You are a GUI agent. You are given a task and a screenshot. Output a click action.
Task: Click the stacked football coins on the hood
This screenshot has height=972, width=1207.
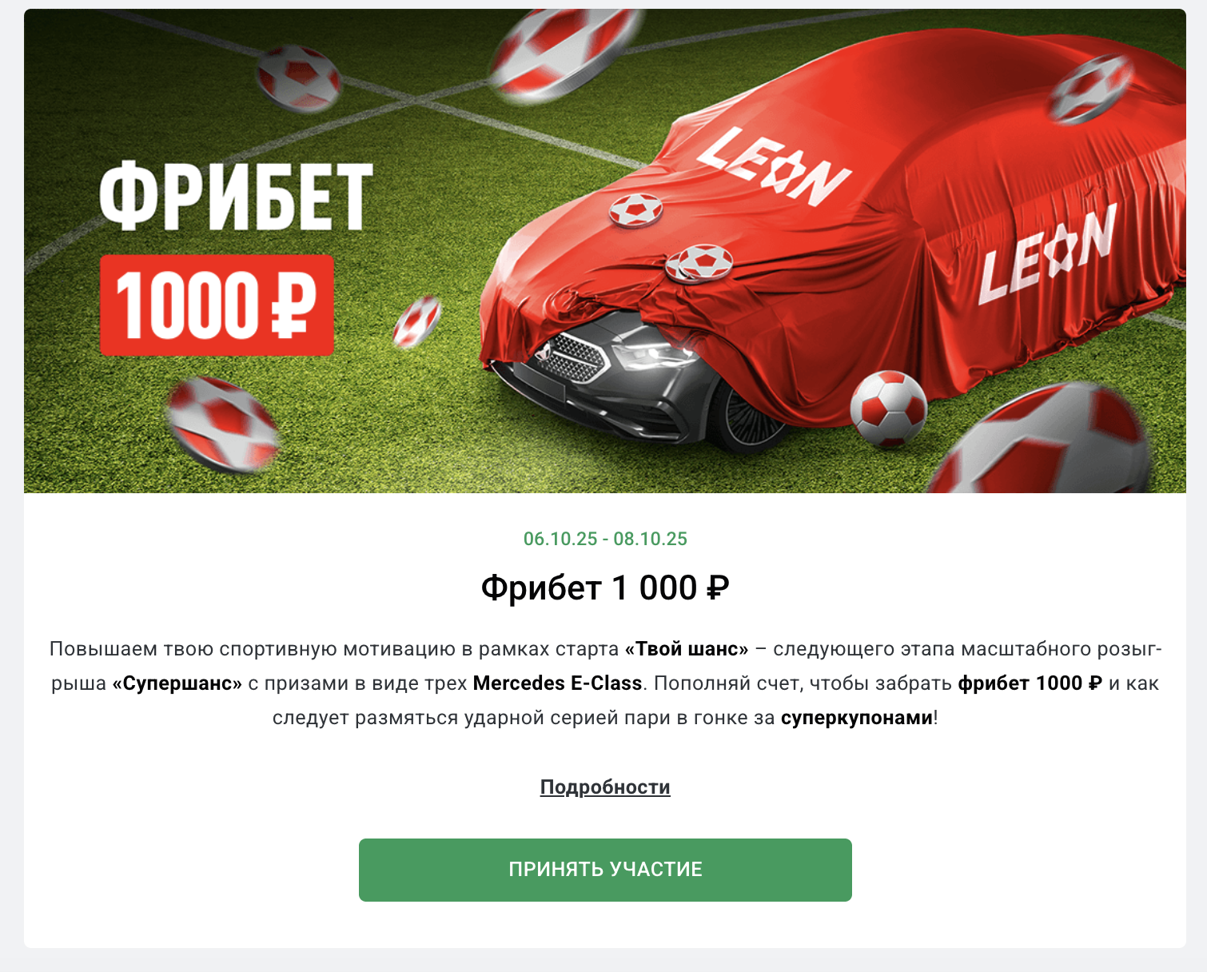[699, 263]
